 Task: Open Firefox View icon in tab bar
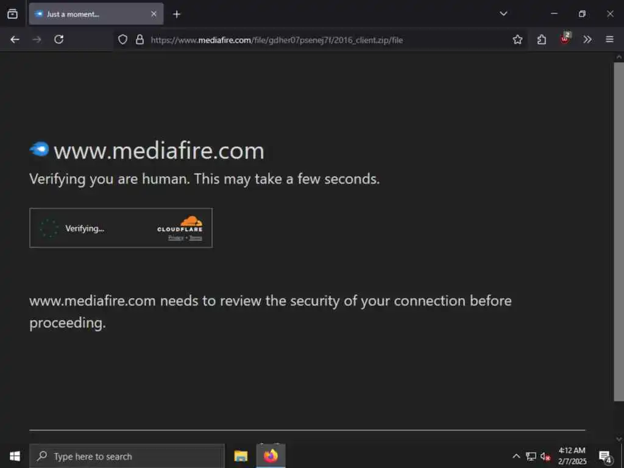12,14
